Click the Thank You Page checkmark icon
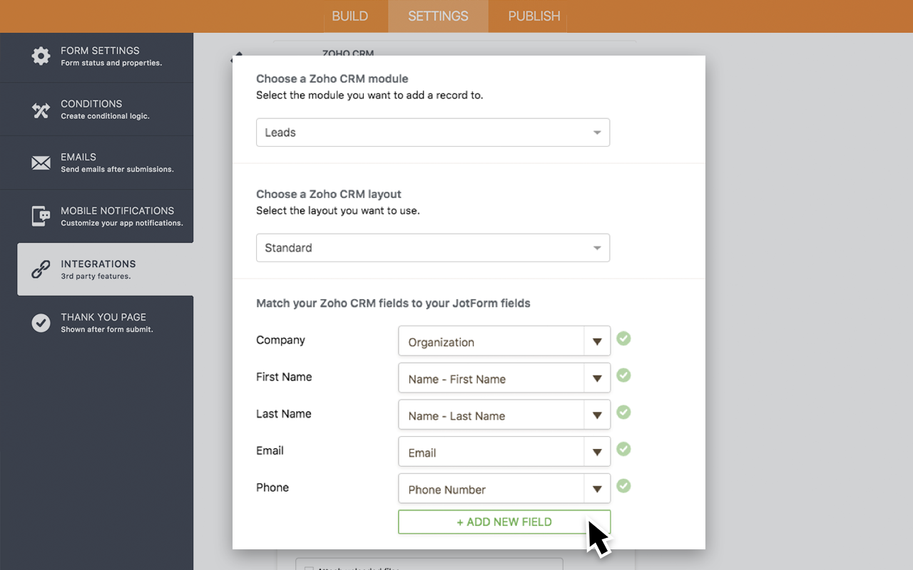The width and height of the screenshot is (913, 570). (41, 323)
